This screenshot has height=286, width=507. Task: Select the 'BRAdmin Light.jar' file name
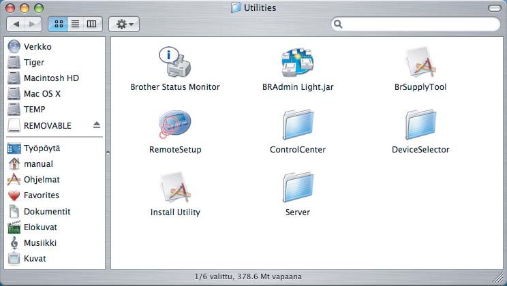[298, 87]
